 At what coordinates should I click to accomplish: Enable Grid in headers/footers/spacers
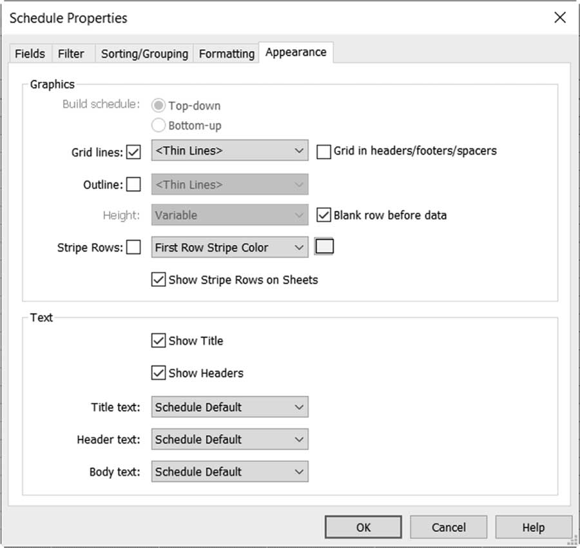tap(324, 152)
